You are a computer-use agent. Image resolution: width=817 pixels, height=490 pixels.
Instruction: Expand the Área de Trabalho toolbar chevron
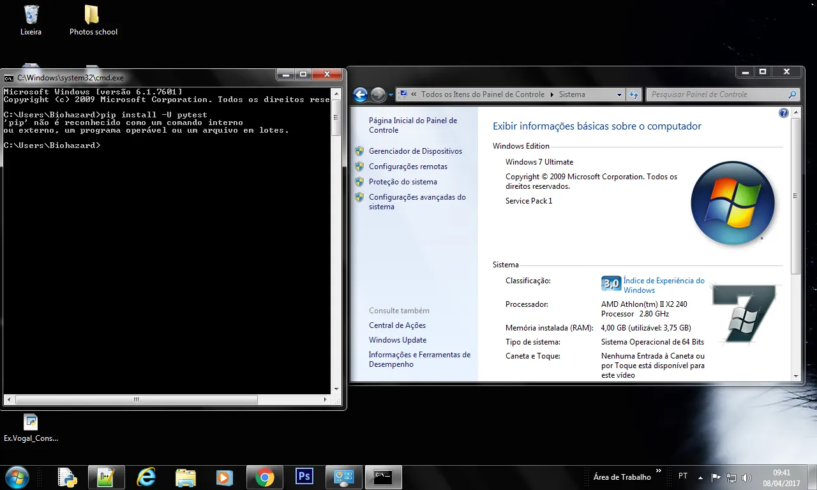click(659, 472)
